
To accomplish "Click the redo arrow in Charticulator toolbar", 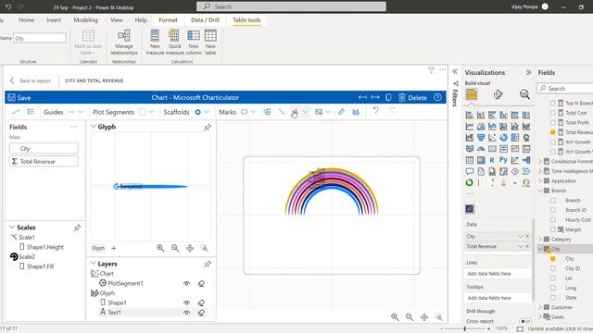I will click(x=392, y=110).
